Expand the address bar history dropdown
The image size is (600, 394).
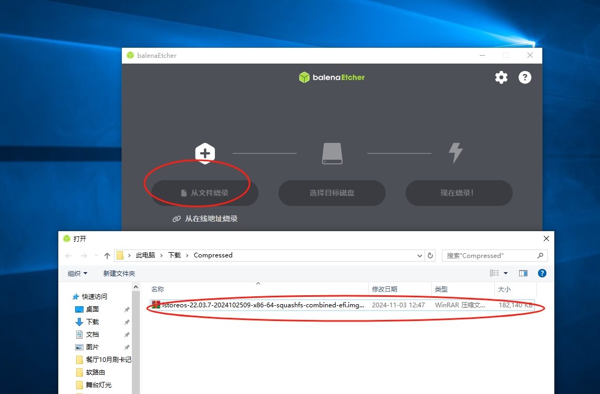419,255
